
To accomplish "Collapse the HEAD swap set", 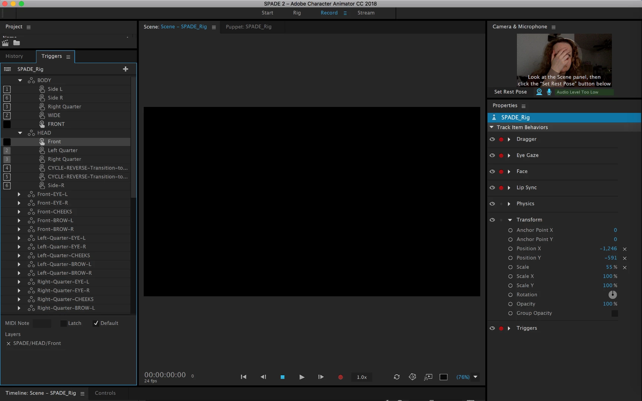I will click(20, 133).
